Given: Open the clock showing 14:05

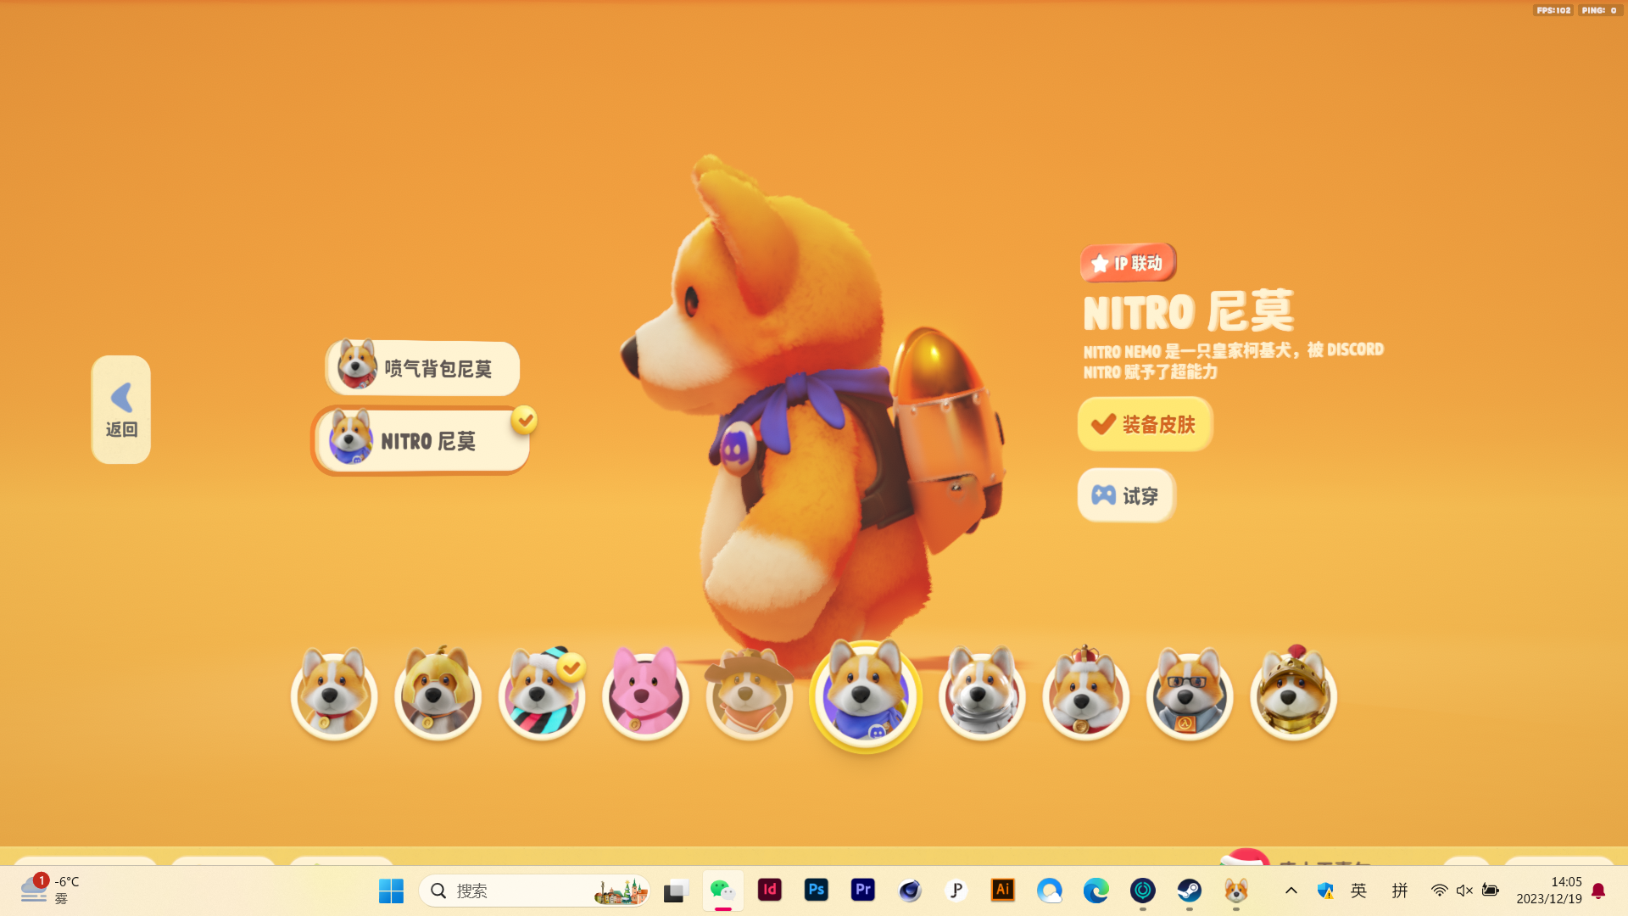Looking at the screenshot, I should 1549,891.
